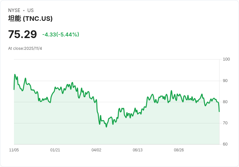Viewport: 239px width, 167px height.
Task: Click the 04/02 date axis label
Action: [x=96, y=150]
